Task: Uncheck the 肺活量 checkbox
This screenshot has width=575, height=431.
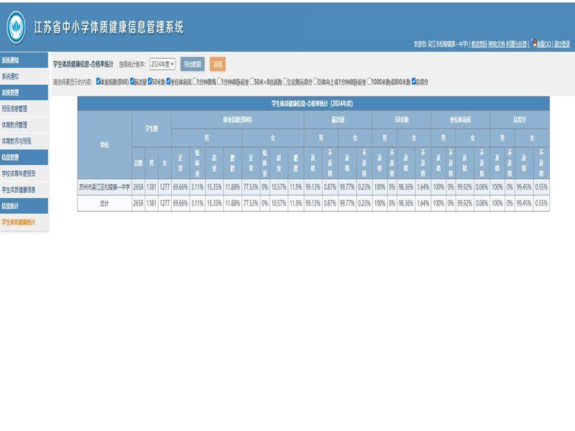Action: 132,82
